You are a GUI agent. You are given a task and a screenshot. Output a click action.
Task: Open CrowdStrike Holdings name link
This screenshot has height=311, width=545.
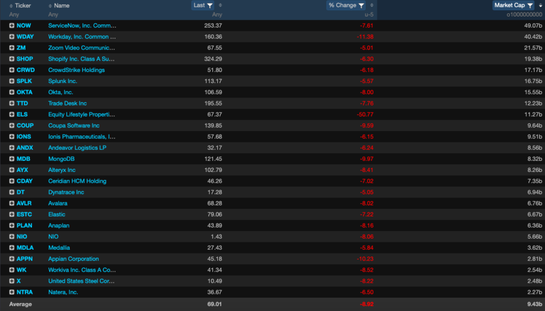point(77,70)
